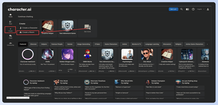Click Character Assistant avatar in Try saying
Viewport: 218px width, 105px height.
click(x=26, y=82)
